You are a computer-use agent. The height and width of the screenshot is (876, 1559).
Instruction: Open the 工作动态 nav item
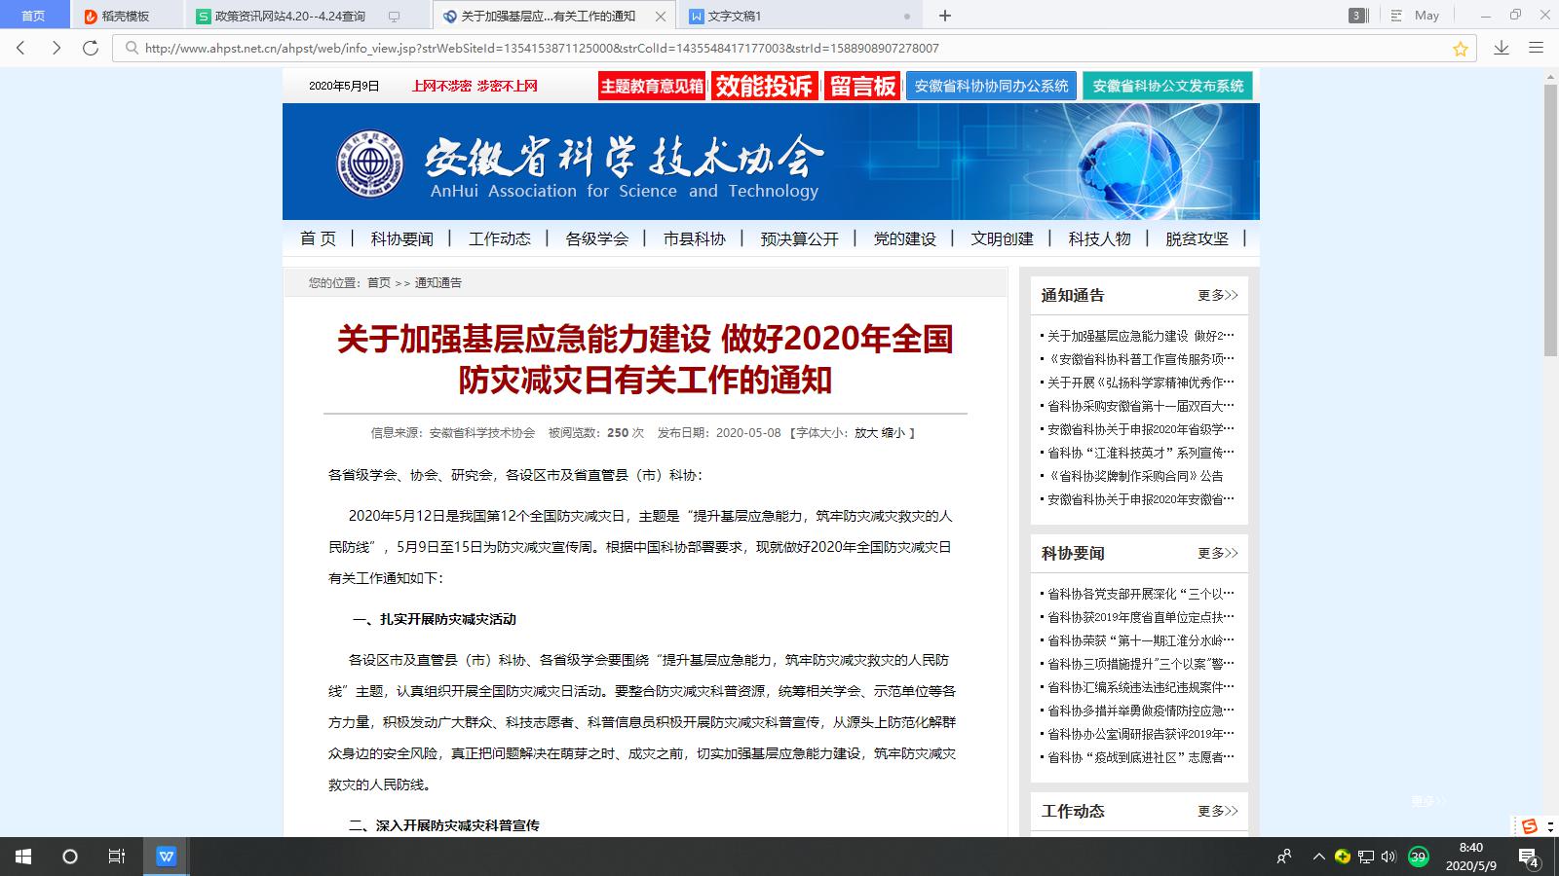pyautogui.click(x=499, y=238)
